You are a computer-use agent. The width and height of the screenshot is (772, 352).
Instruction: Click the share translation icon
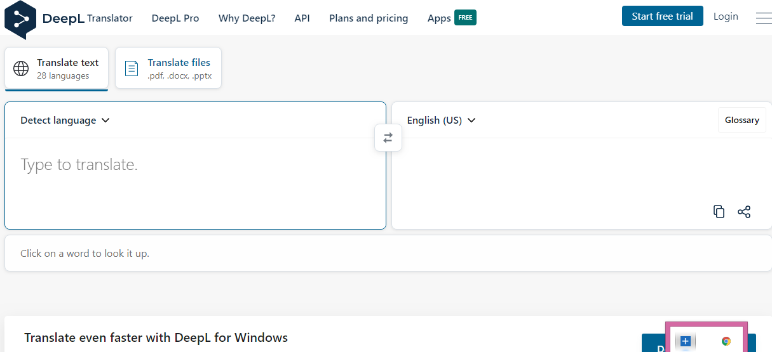coord(744,212)
